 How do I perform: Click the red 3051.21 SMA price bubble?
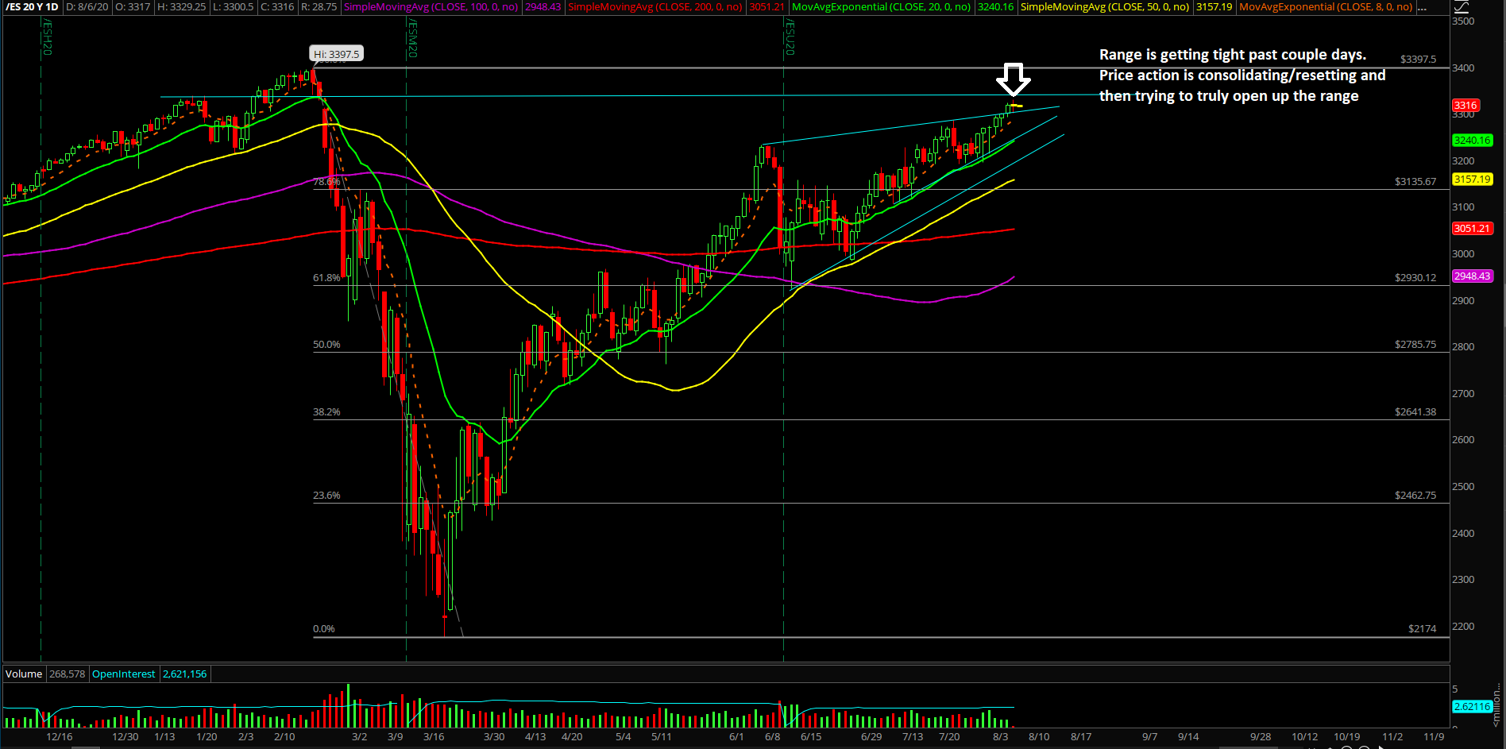coord(1472,229)
